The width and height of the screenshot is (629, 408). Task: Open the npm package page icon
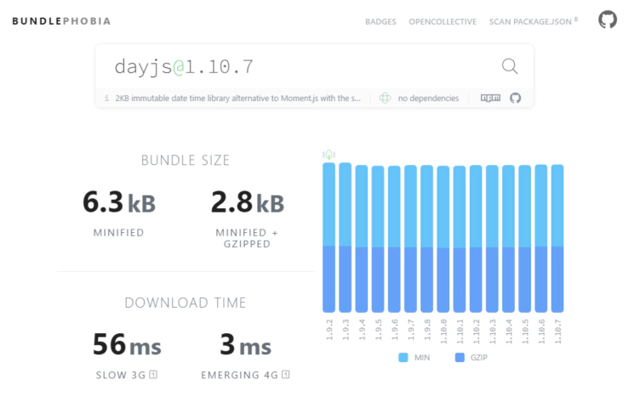pyautogui.click(x=490, y=98)
